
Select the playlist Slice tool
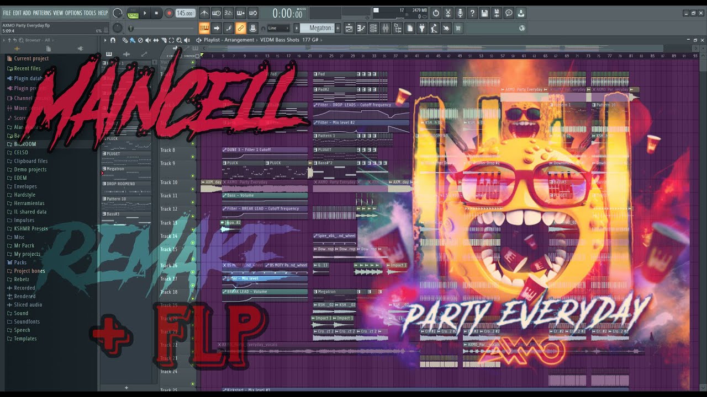coord(163,40)
